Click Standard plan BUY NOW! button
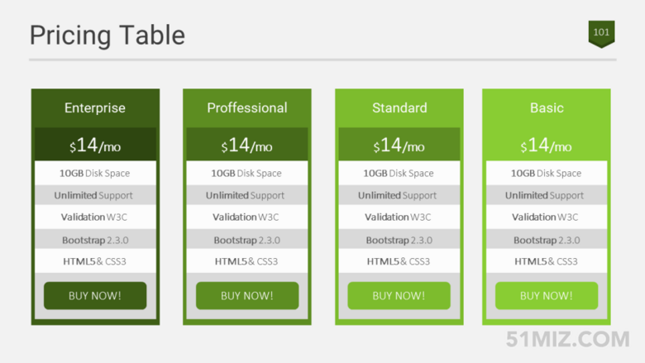 [x=399, y=295]
